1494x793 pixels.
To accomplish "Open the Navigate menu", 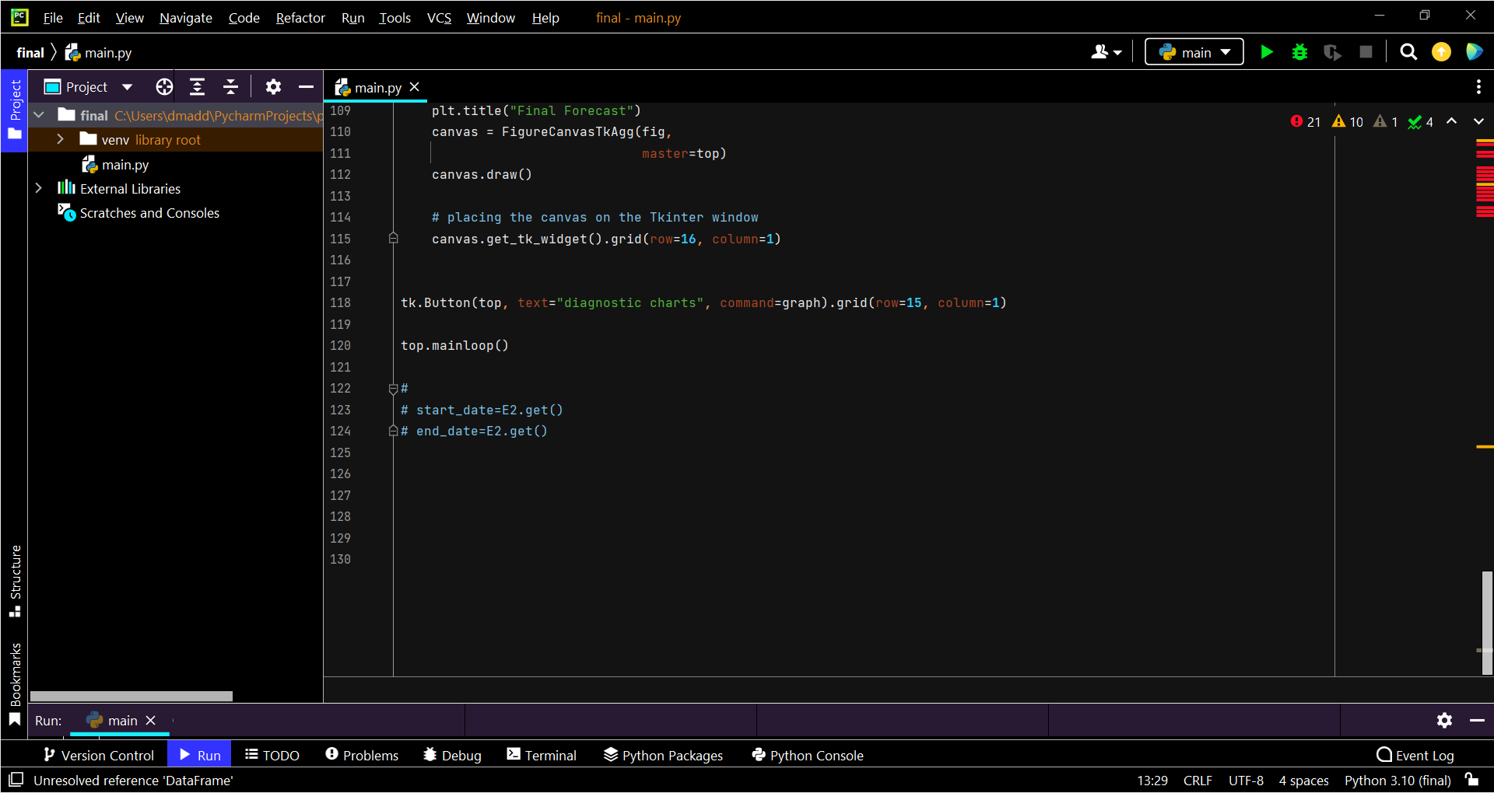I will (x=185, y=17).
